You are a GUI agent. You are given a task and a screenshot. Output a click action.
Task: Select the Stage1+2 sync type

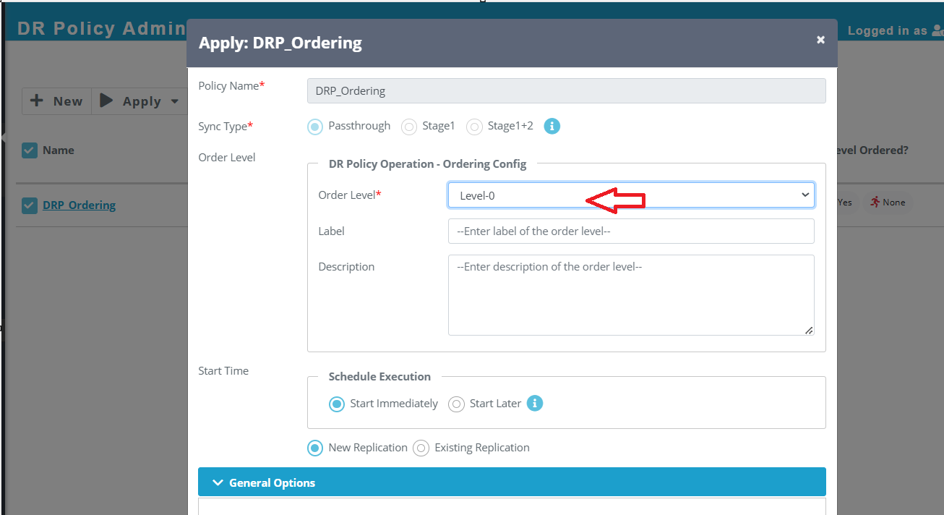[474, 127]
